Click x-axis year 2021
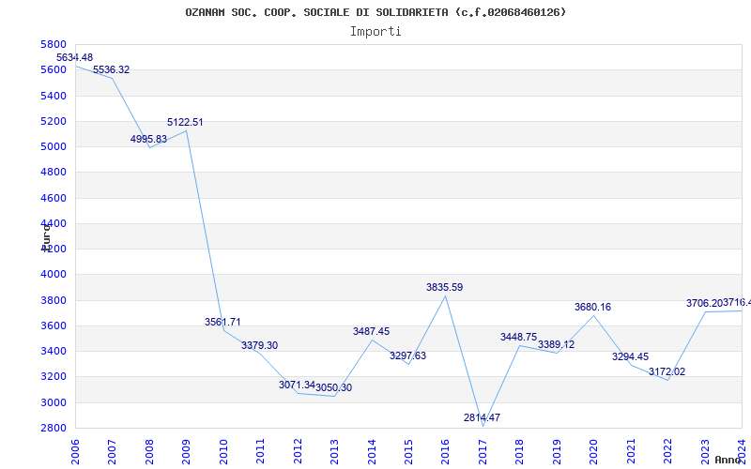Viewport: 751px width, 469px height. [631, 451]
